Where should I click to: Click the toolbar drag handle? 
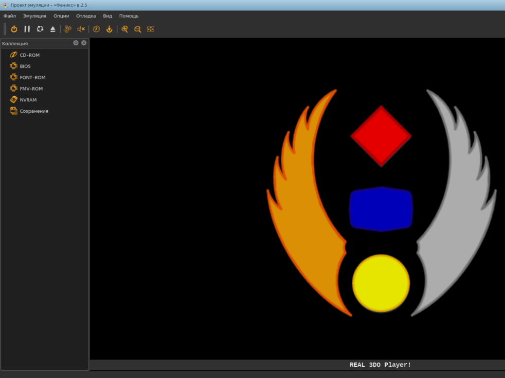coord(5,29)
